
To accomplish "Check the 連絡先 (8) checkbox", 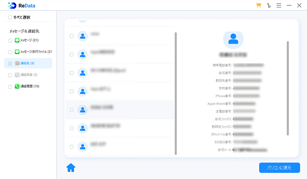I will pos(10,63).
